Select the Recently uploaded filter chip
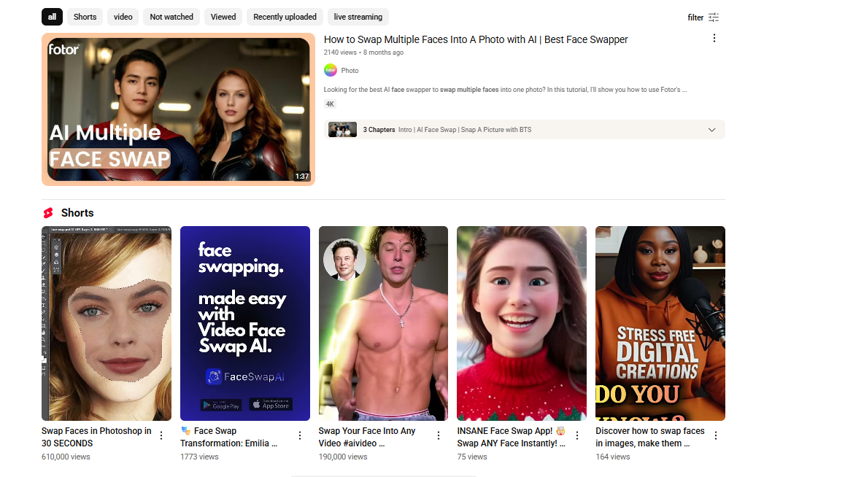The width and height of the screenshot is (845, 477). (x=285, y=17)
